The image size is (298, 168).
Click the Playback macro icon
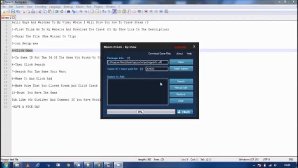pyautogui.click(x=156, y=12)
